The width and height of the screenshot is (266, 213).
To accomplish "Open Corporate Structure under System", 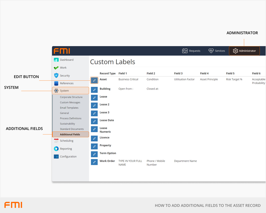I will (x=71, y=97).
